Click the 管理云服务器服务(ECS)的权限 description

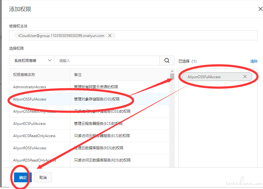pos(98,124)
